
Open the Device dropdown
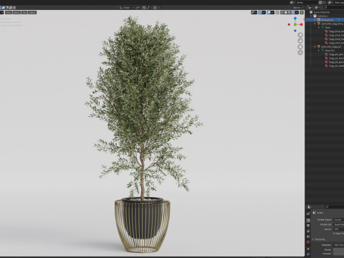[339, 229]
